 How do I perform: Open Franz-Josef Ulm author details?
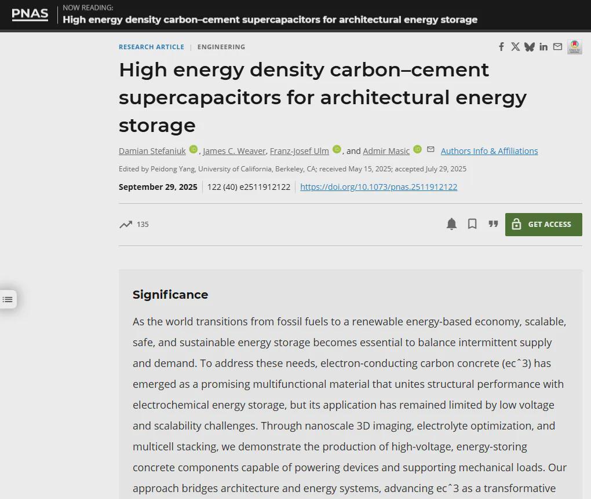pyautogui.click(x=299, y=151)
